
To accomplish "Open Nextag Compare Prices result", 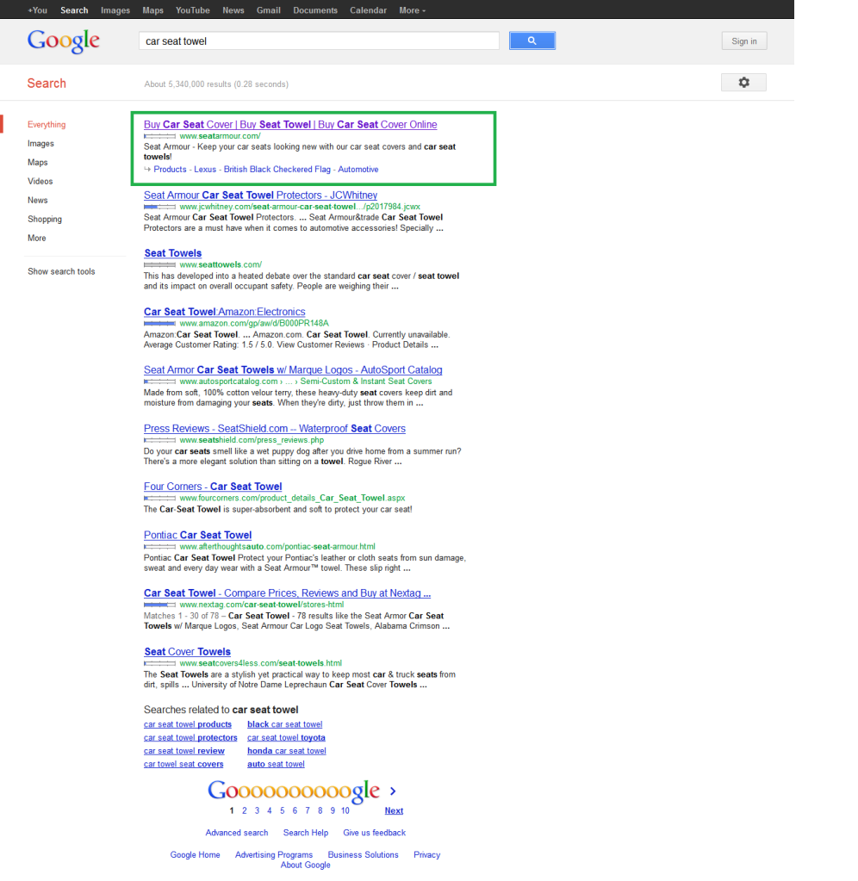I will (x=287, y=593).
